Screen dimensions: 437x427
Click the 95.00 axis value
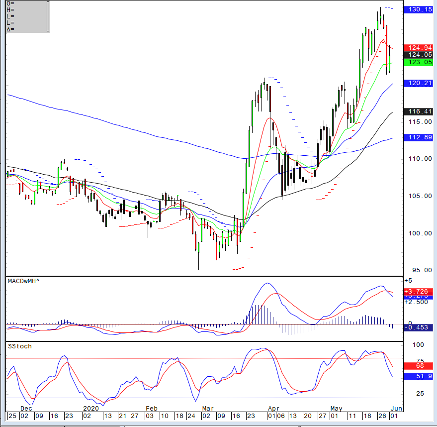click(422, 270)
